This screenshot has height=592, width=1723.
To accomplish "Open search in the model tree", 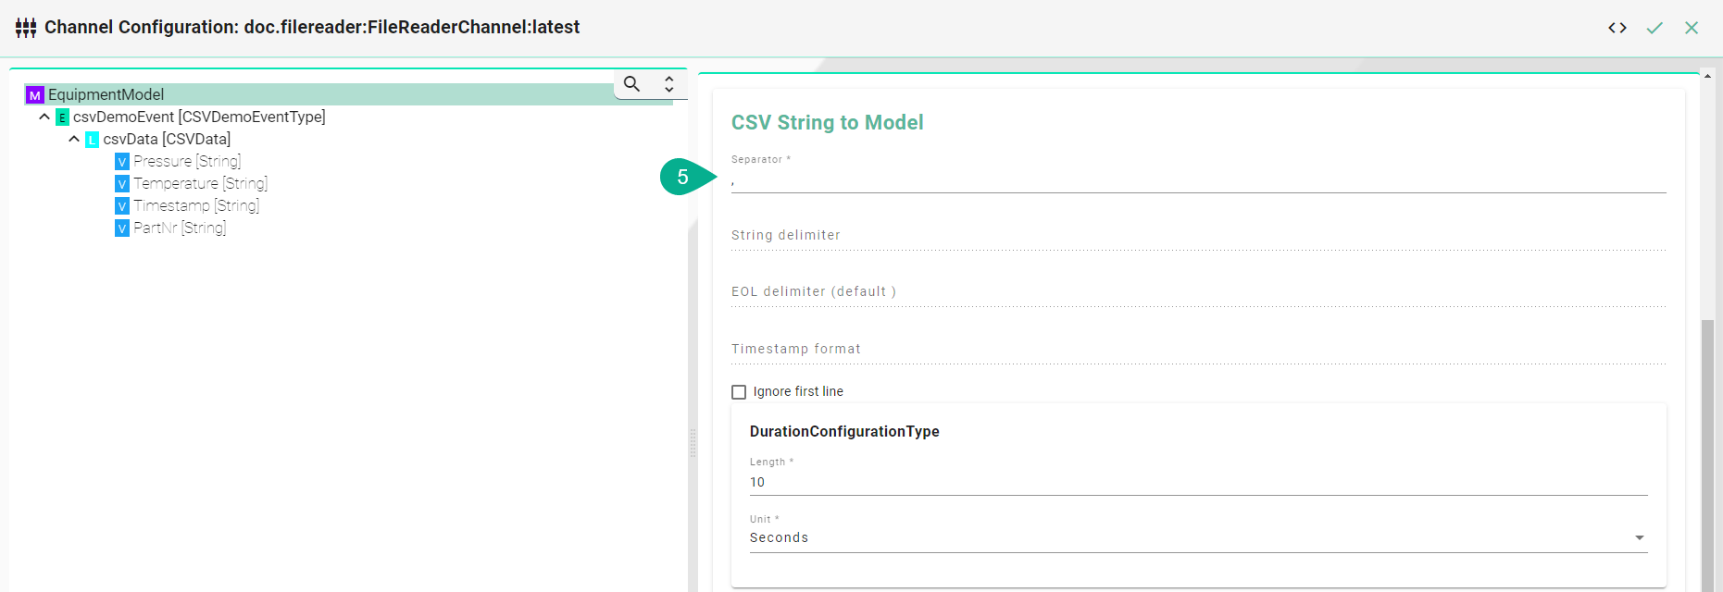I will pos(632,84).
